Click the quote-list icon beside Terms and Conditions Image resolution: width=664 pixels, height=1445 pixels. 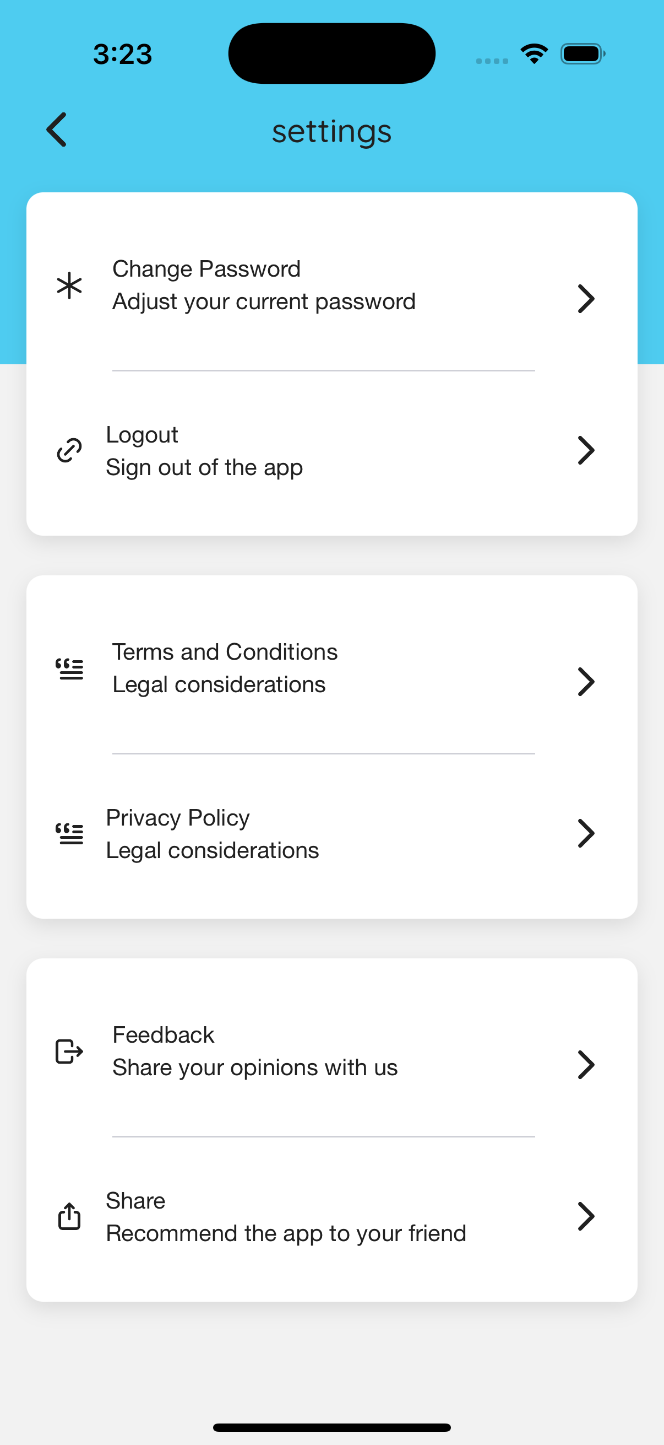(69, 668)
